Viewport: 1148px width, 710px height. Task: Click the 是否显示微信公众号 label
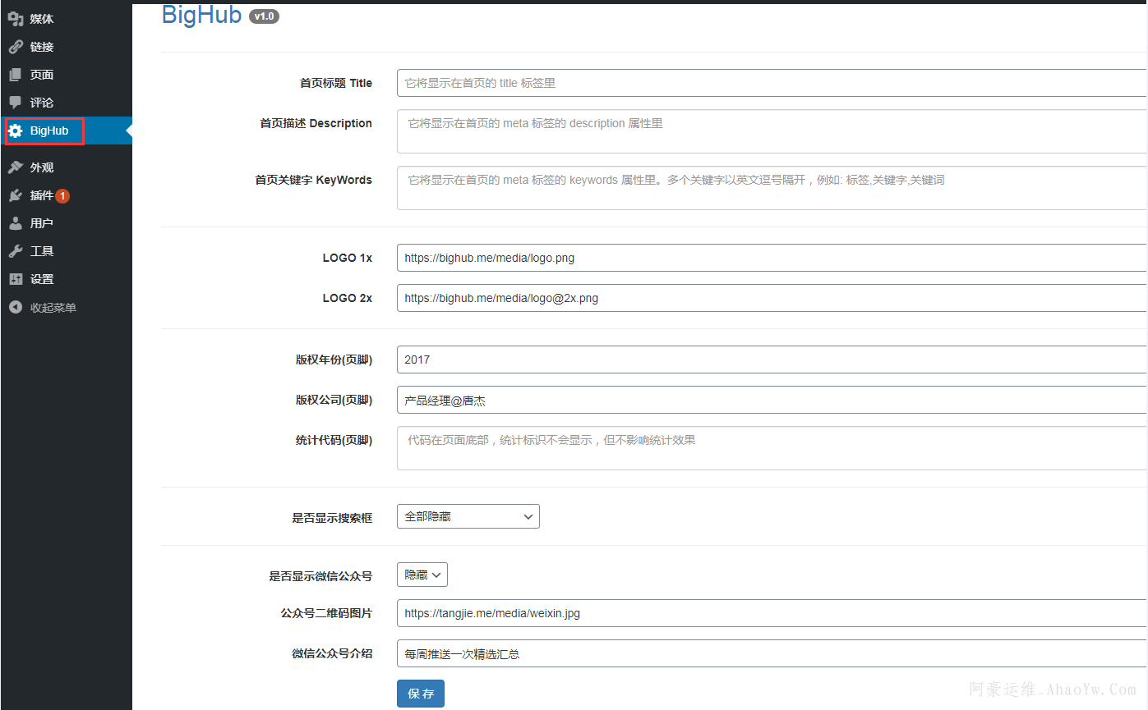click(x=321, y=576)
